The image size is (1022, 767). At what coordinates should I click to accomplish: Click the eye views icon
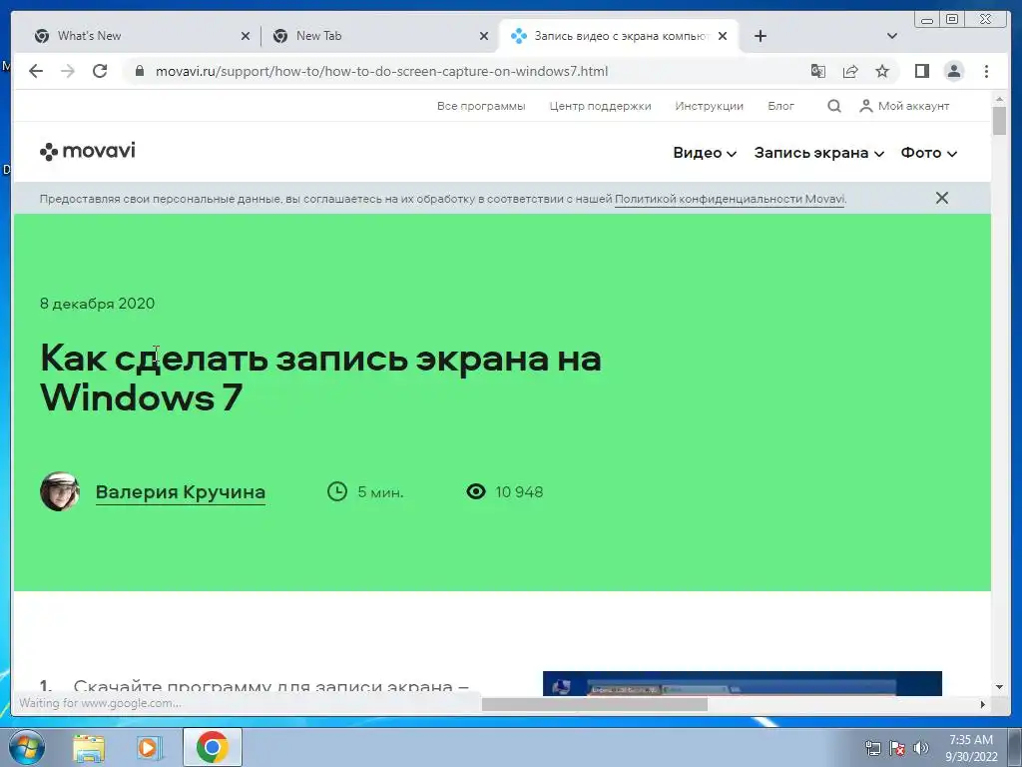476,491
